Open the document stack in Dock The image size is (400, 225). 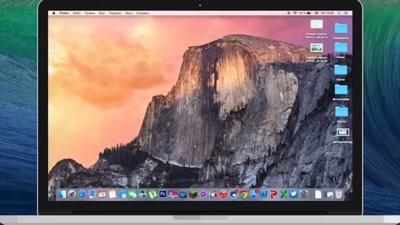tap(318, 194)
